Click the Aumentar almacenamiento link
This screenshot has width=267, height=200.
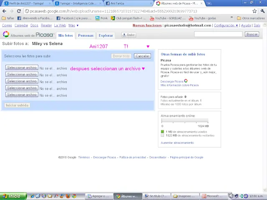(x=177, y=143)
